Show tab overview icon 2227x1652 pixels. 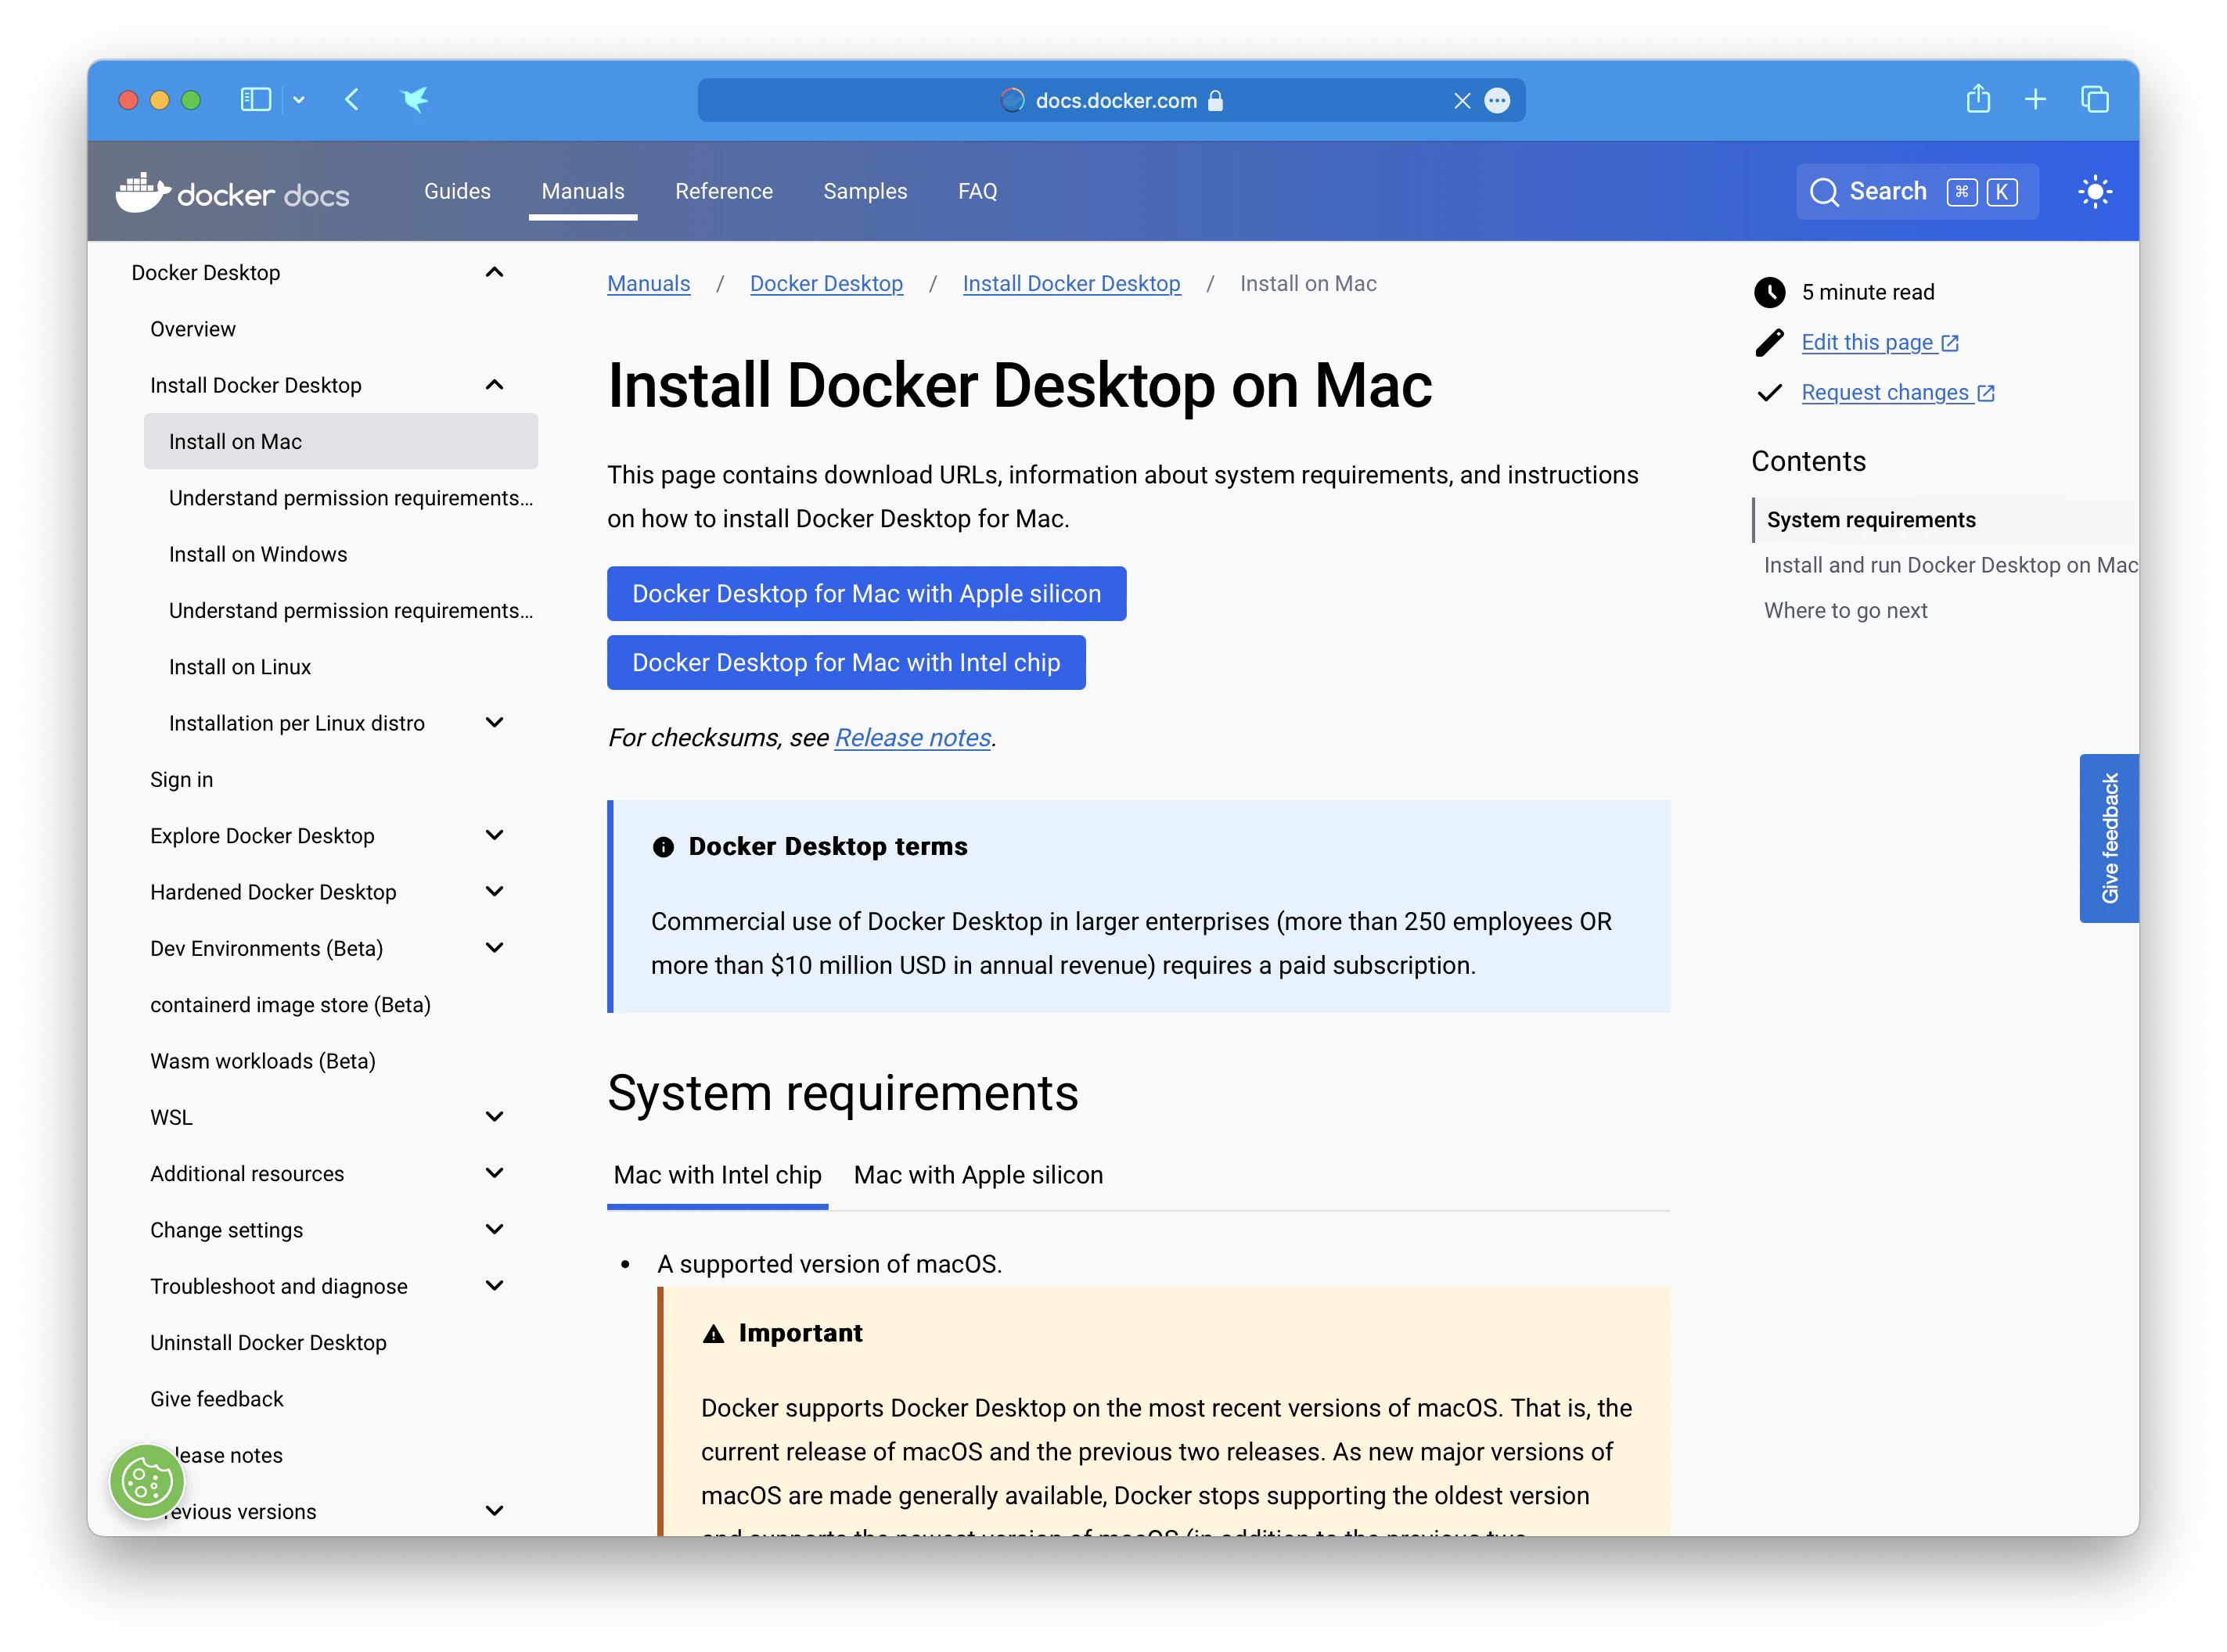click(x=2094, y=100)
